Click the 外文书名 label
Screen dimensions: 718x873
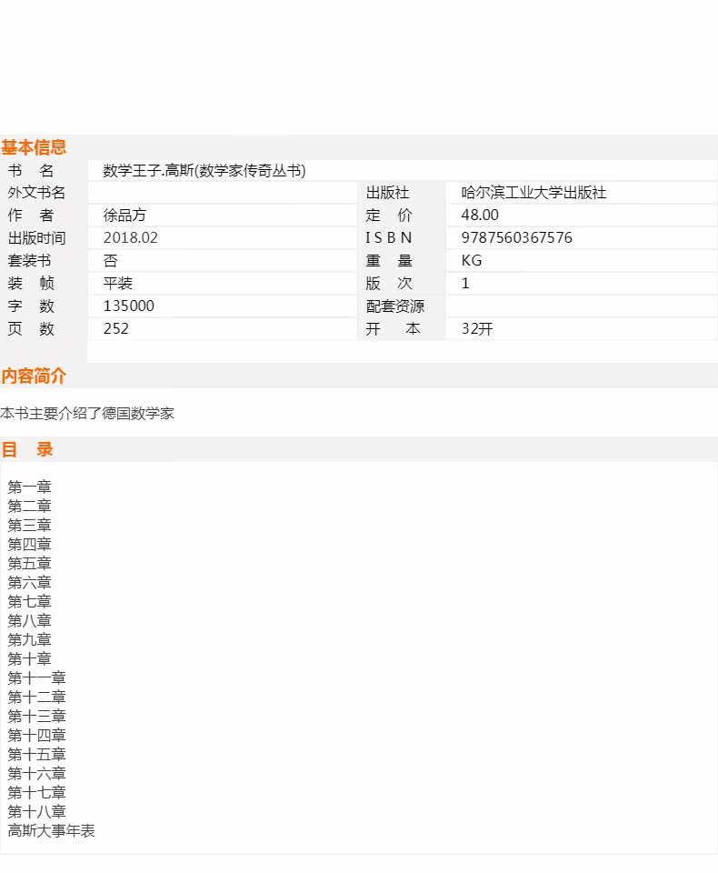pos(36,193)
